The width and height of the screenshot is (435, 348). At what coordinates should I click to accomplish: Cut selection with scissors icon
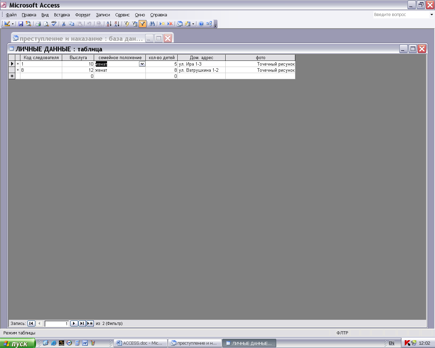64,24
